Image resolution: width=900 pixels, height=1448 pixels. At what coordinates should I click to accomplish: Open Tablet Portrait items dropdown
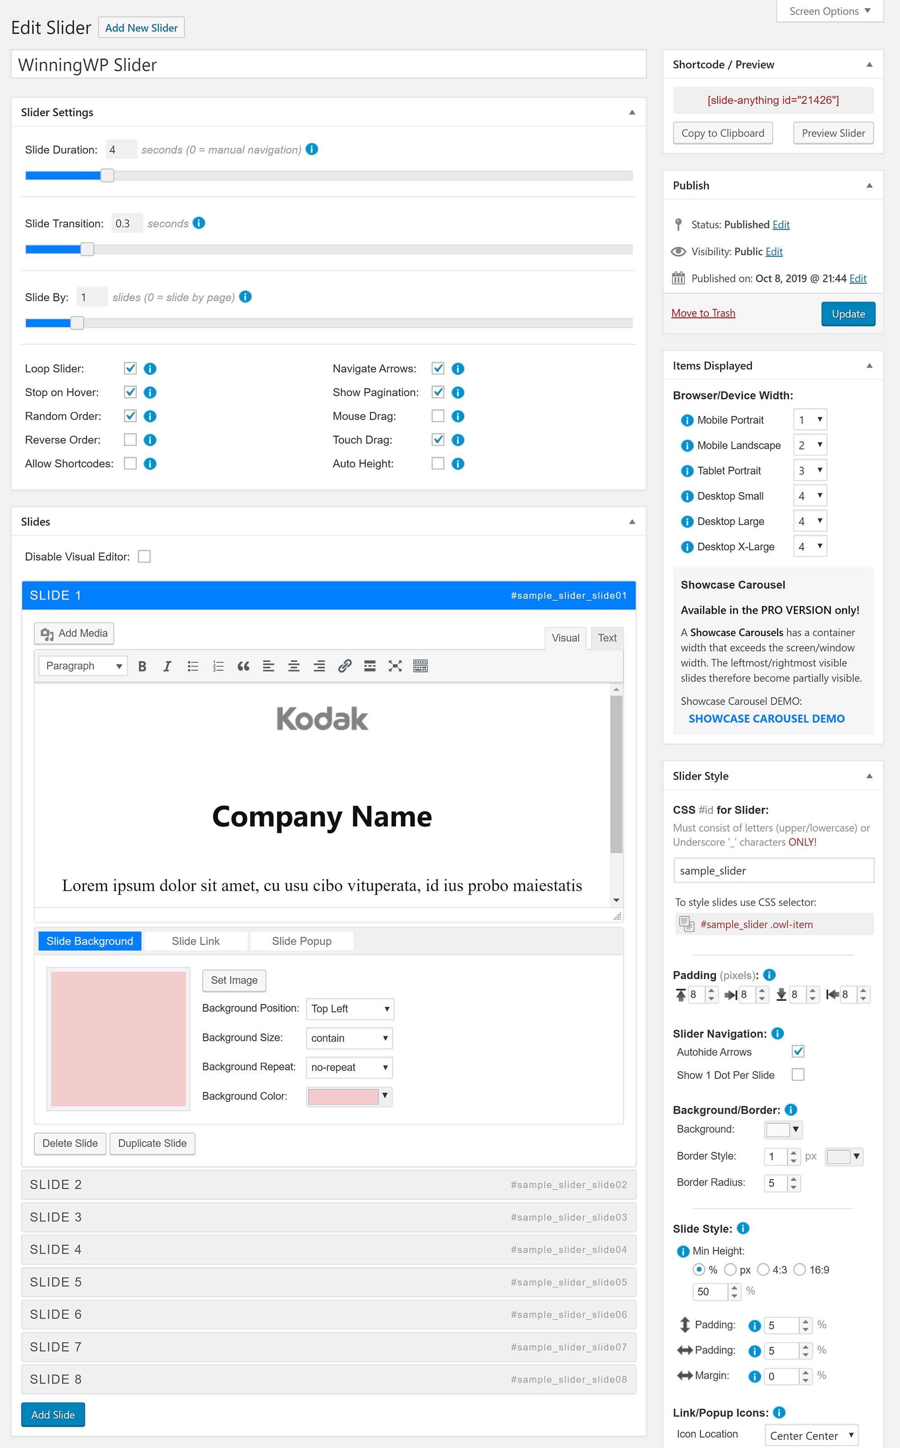click(x=810, y=471)
